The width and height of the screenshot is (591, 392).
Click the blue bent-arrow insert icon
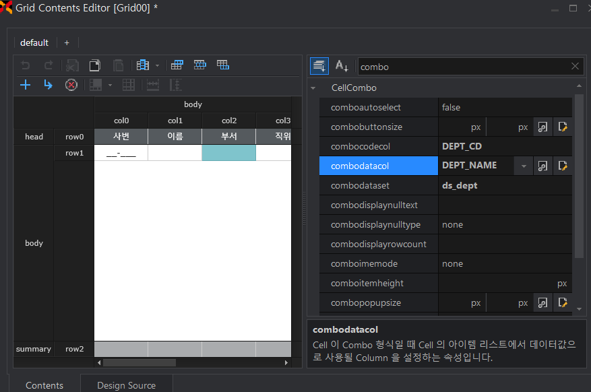pos(48,85)
